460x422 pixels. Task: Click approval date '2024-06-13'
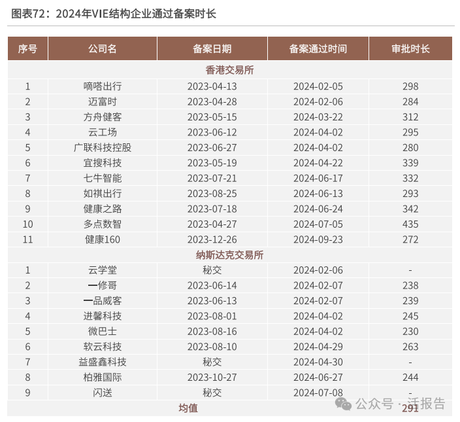[x=318, y=193]
